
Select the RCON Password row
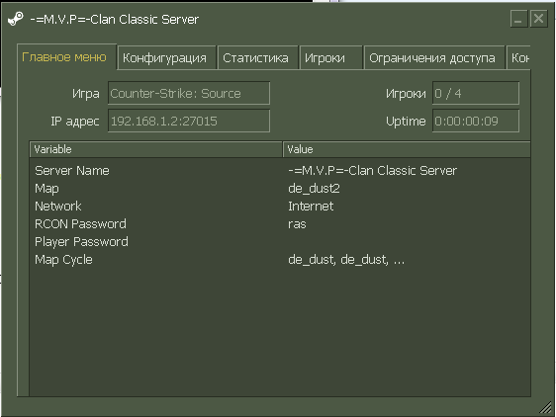[280, 224]
